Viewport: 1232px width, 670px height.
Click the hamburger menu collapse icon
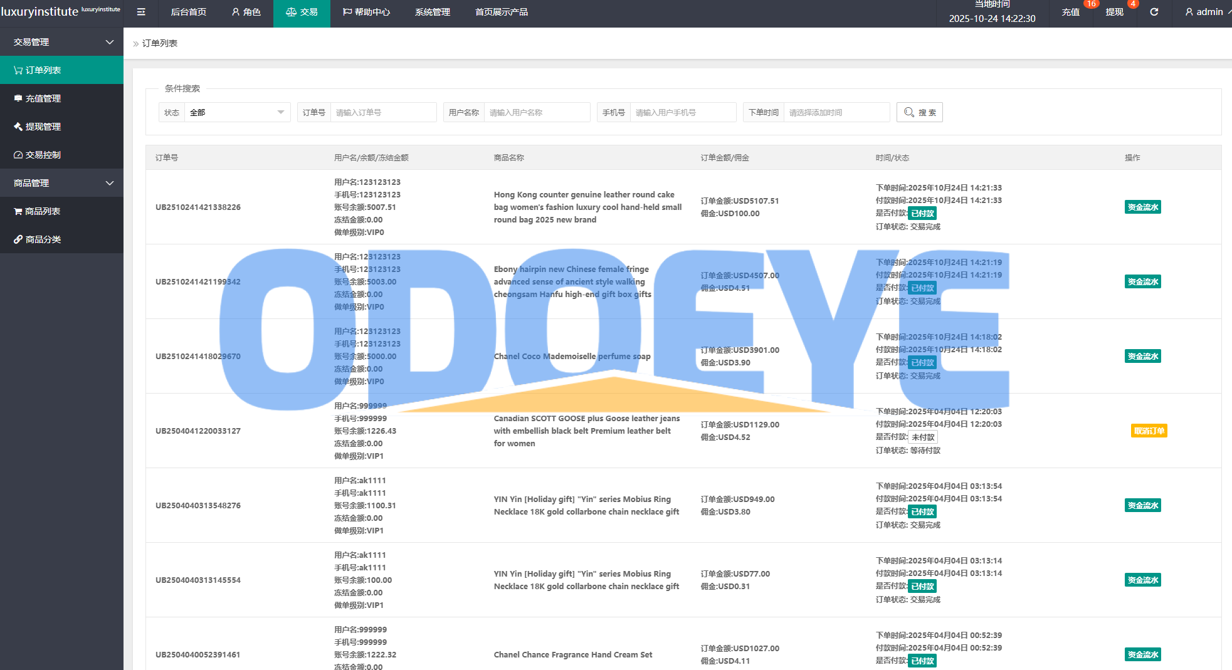141,12
